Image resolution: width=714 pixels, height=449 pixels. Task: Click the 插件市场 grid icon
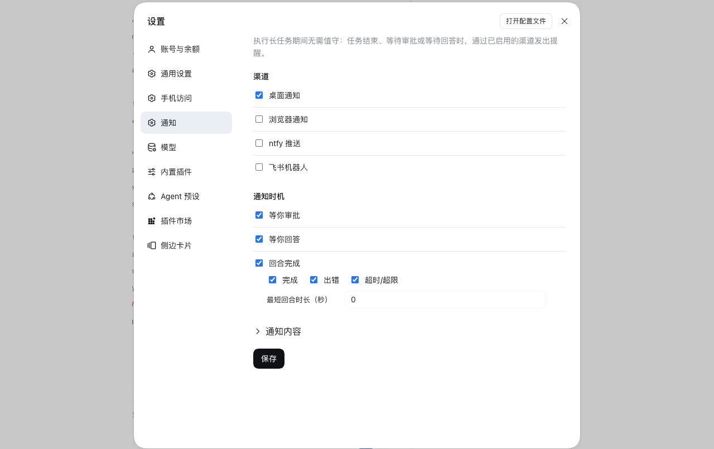pos(152,221)
